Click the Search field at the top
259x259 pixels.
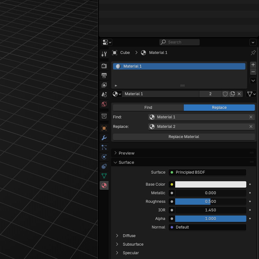(x=179, y=42)
